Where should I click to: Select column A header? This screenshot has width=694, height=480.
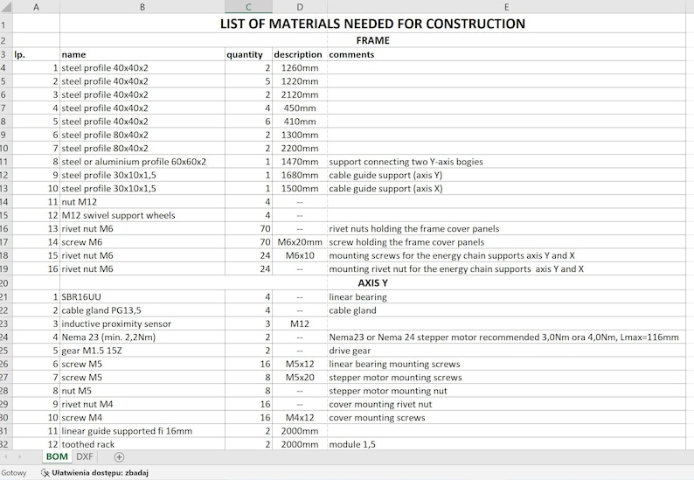pyautogui.click(x=37, y=7)
